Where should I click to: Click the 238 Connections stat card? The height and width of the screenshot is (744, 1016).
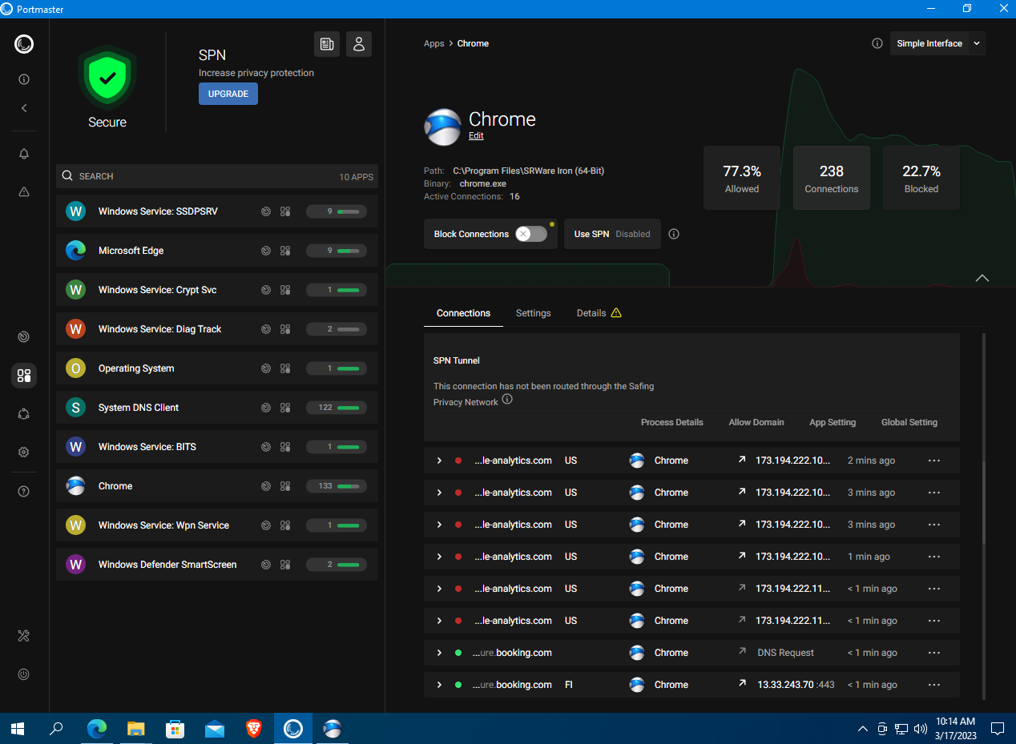[832, 178]
